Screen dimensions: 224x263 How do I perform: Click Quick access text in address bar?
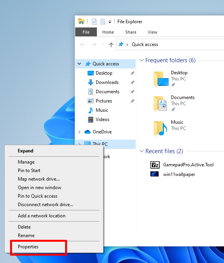click(x=145, y=44)
